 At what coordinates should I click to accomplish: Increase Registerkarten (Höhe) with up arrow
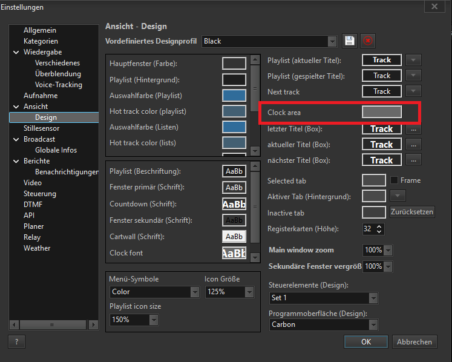coord(379,226)
